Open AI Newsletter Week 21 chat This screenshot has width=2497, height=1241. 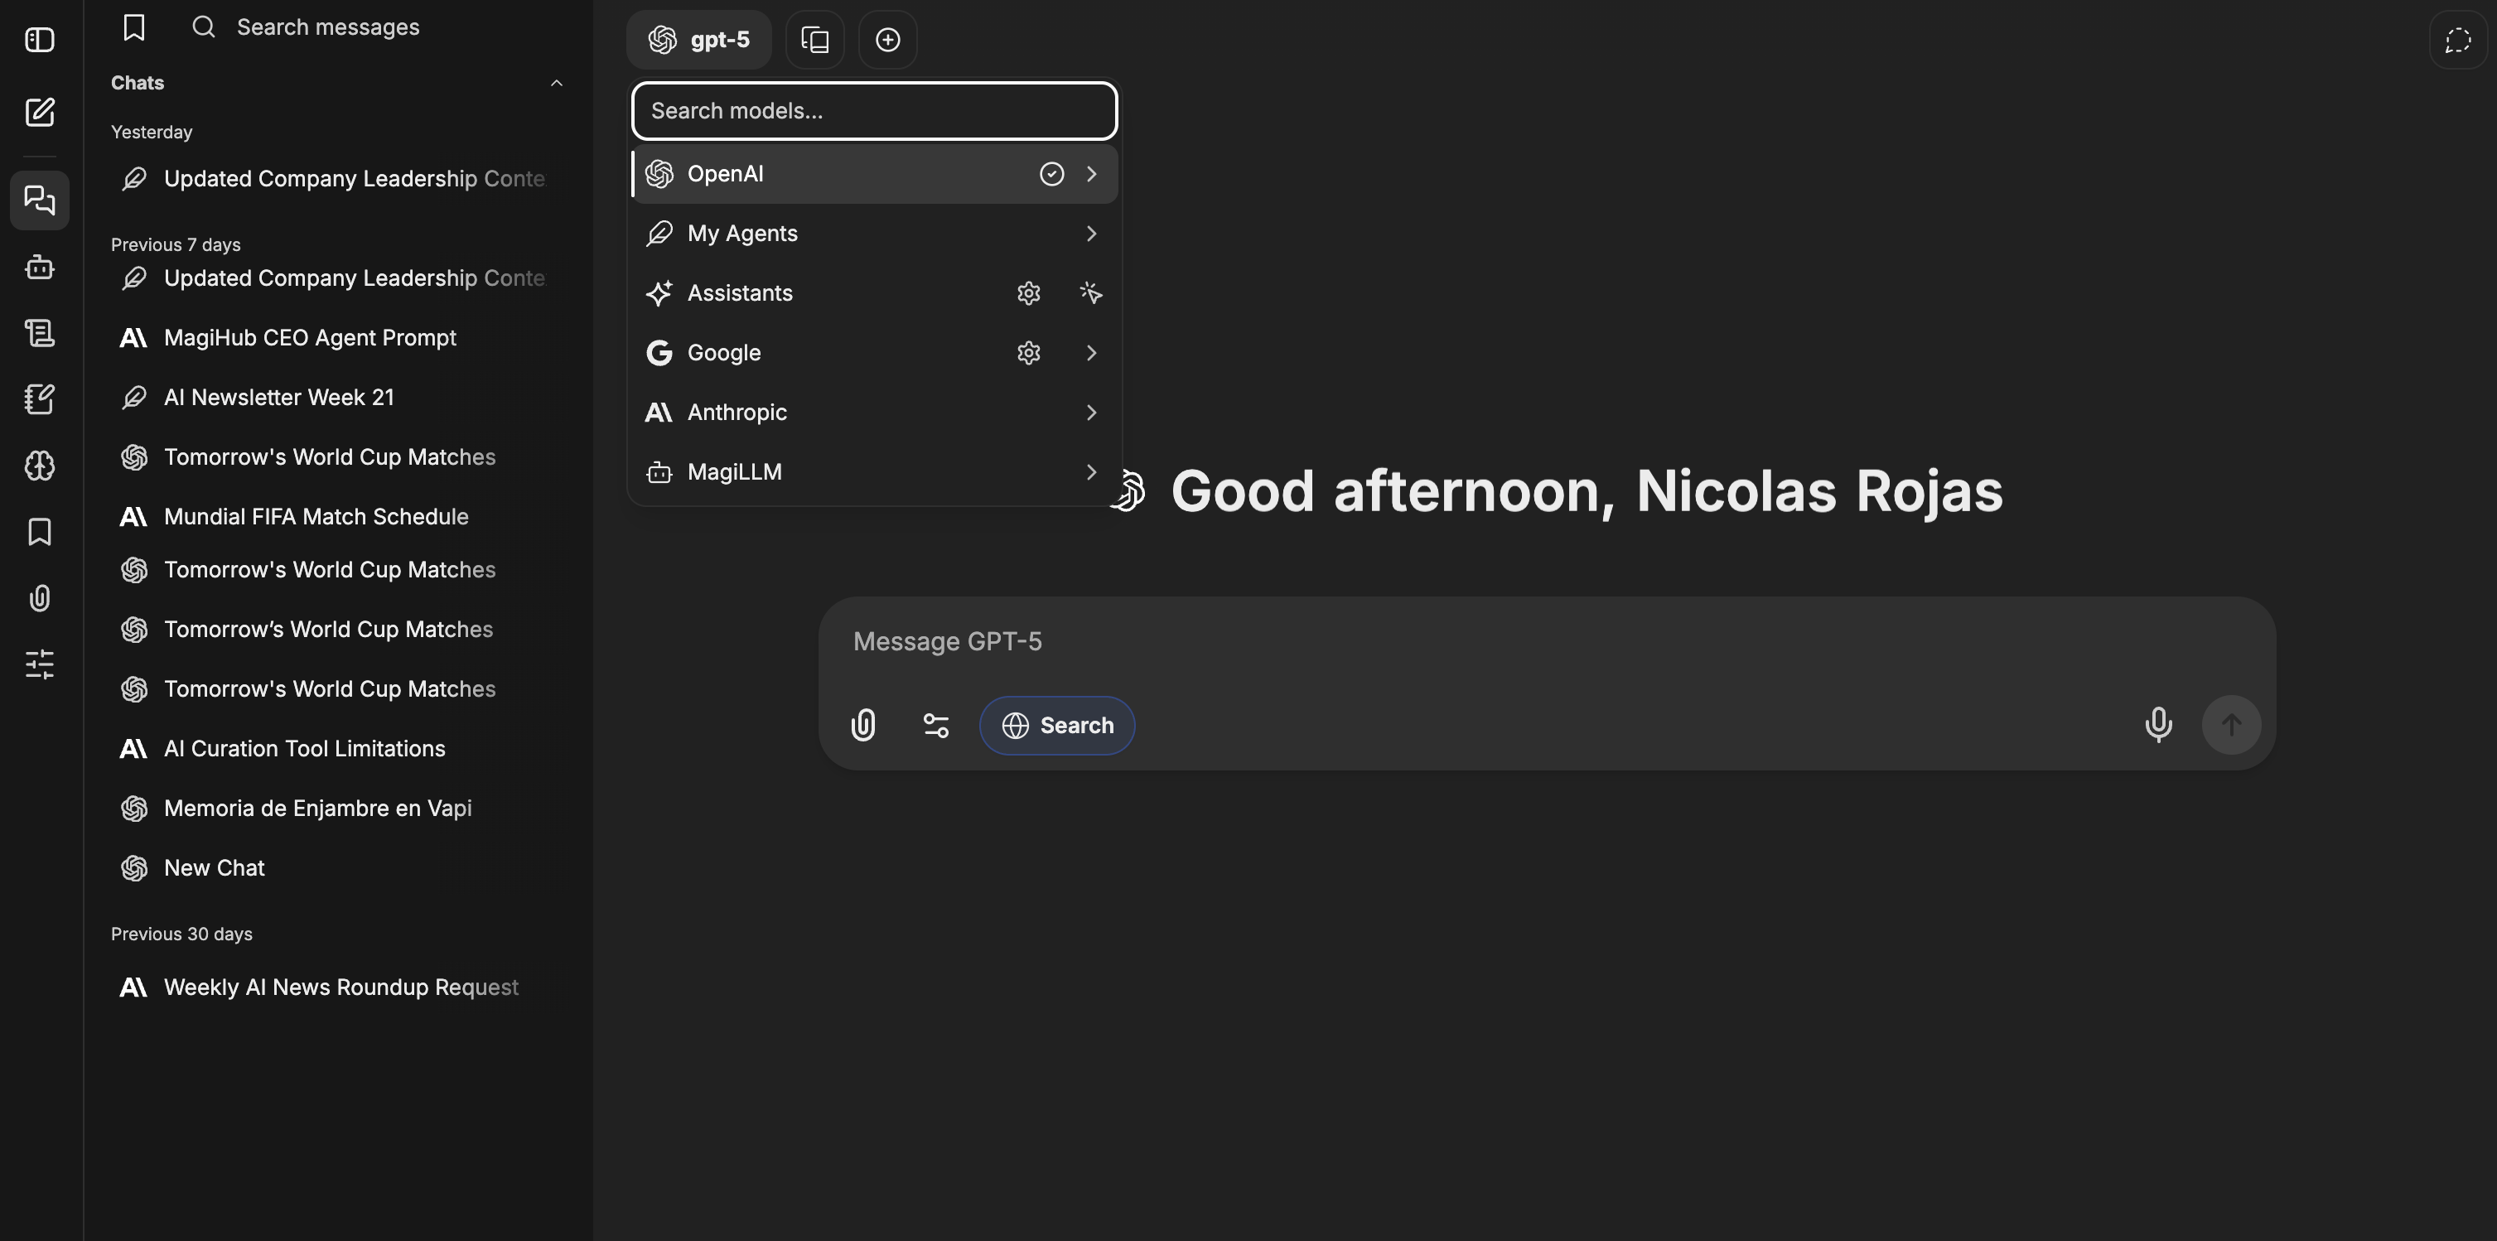coord(337,398)
